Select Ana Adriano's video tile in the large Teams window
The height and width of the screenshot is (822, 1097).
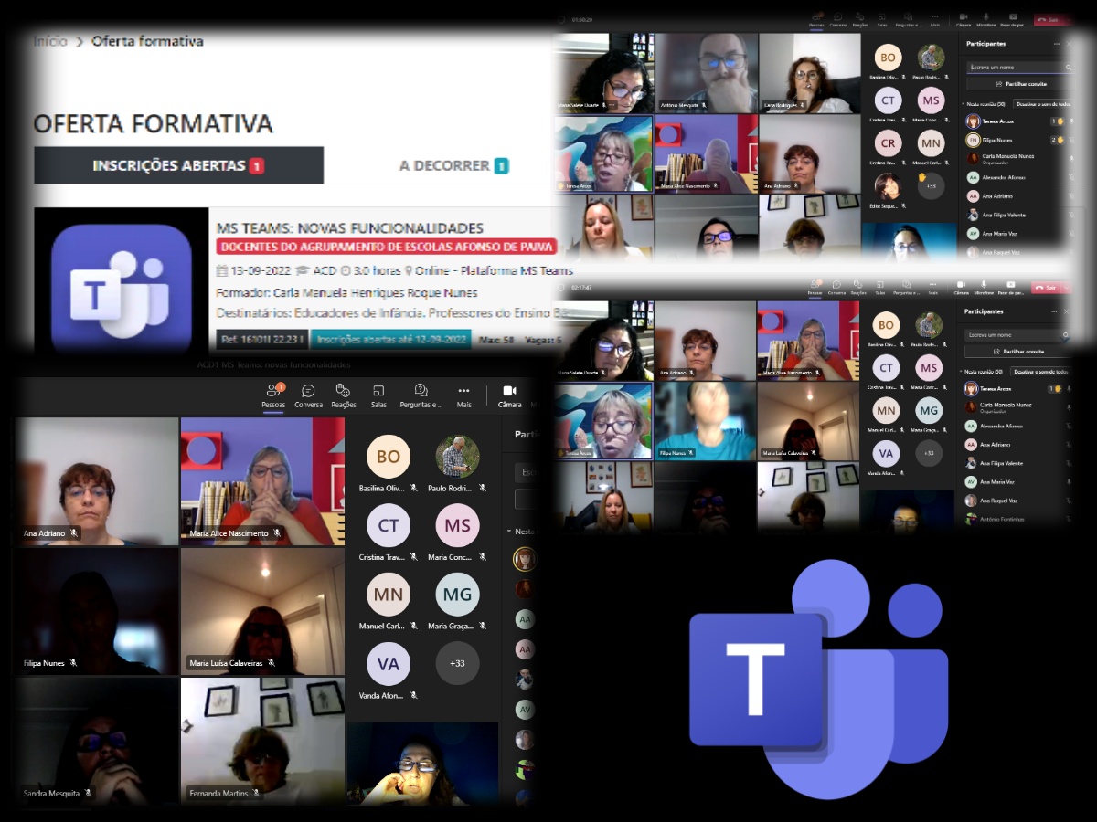[96, 481]
